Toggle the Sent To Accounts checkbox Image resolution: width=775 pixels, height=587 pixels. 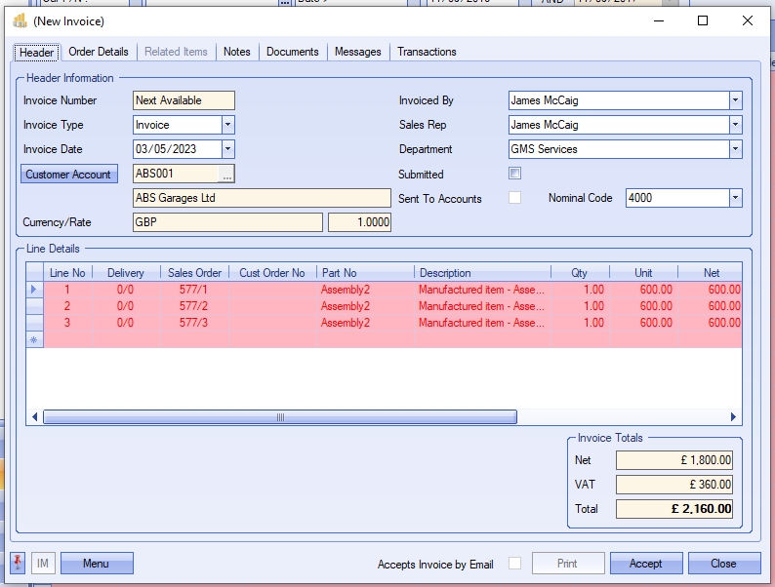click(x=515, y=198)
